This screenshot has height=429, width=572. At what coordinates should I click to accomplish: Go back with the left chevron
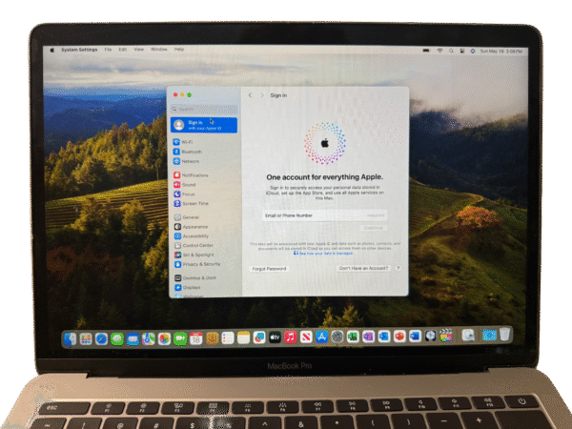point(250,95)
